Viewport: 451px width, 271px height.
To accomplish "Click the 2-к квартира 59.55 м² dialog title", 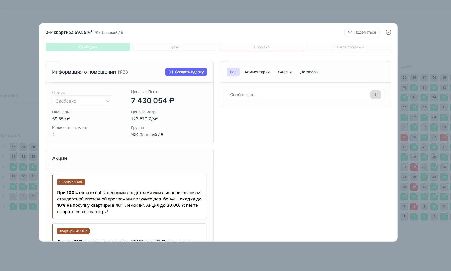I will click(x=69, y=32).
